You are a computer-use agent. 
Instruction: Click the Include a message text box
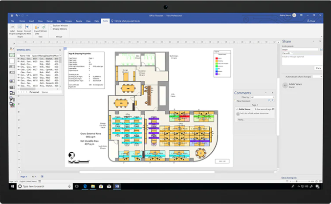(x=302, y=60)
